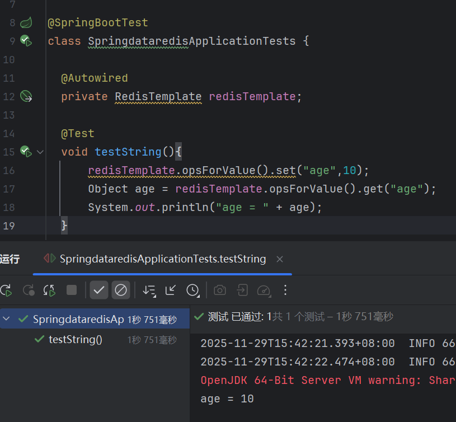Click the first INFO log line at 15:42:21.393
The width and height of the screenshot is (456, 422).
(328, 343)
